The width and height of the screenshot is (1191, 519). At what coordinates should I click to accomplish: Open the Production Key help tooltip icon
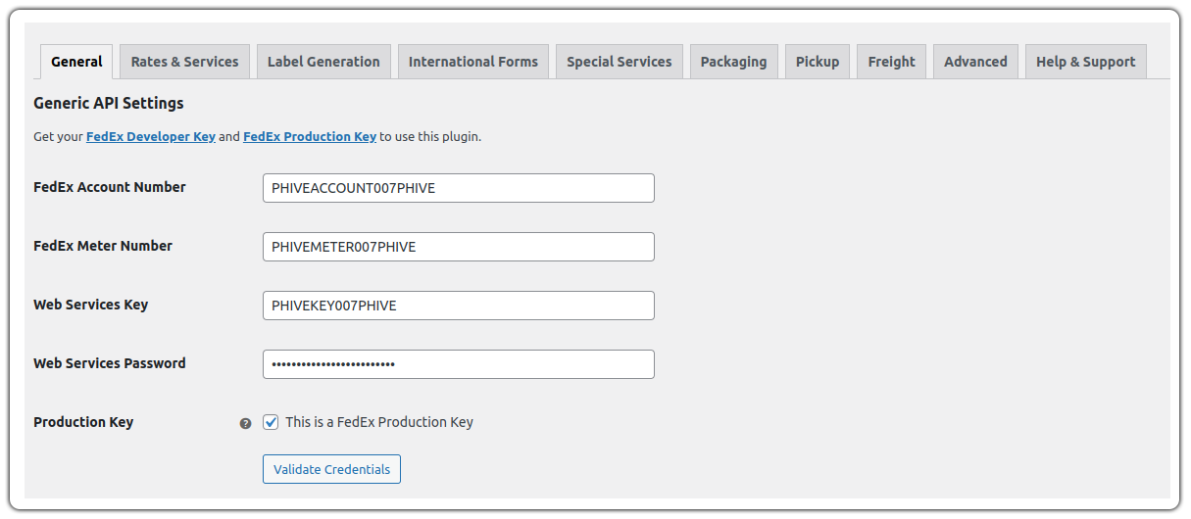[245, 424]
